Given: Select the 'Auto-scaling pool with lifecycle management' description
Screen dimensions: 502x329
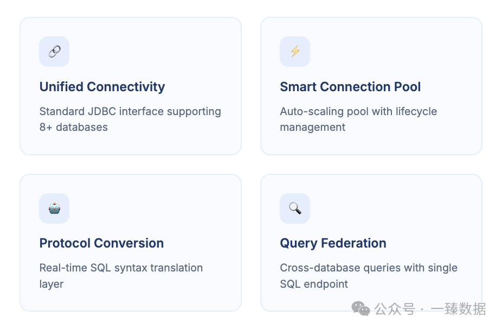Looking at the screenshot, I should 358,119.
